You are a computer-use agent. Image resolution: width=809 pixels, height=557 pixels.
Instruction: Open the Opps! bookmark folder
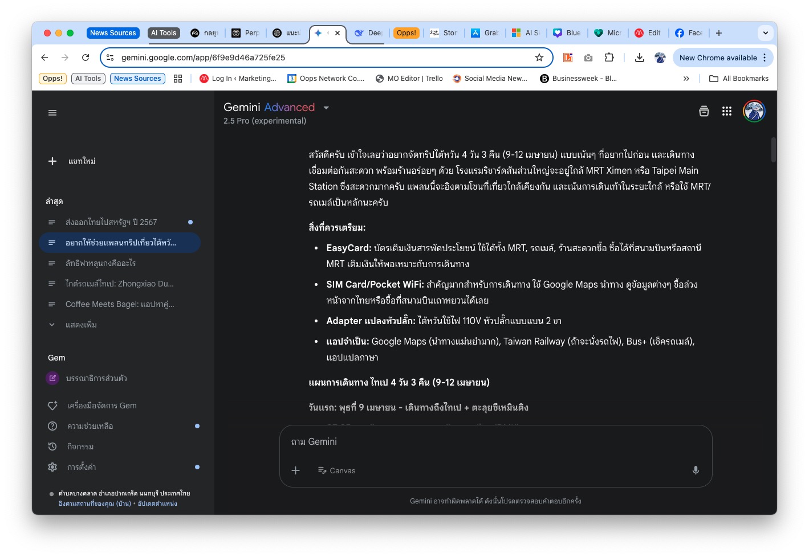pos(52,79)
